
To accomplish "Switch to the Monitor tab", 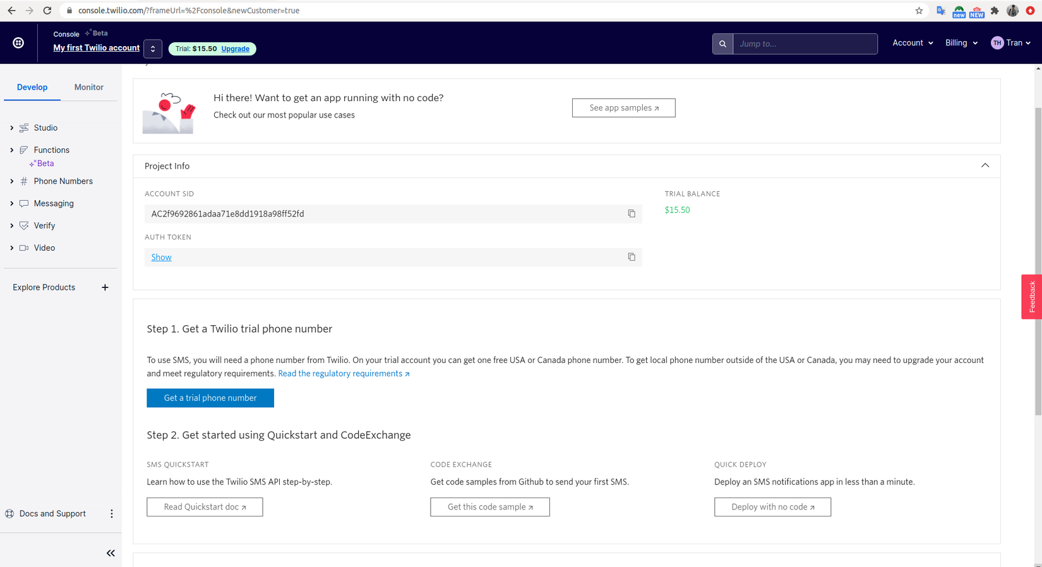I will (88, 87).
